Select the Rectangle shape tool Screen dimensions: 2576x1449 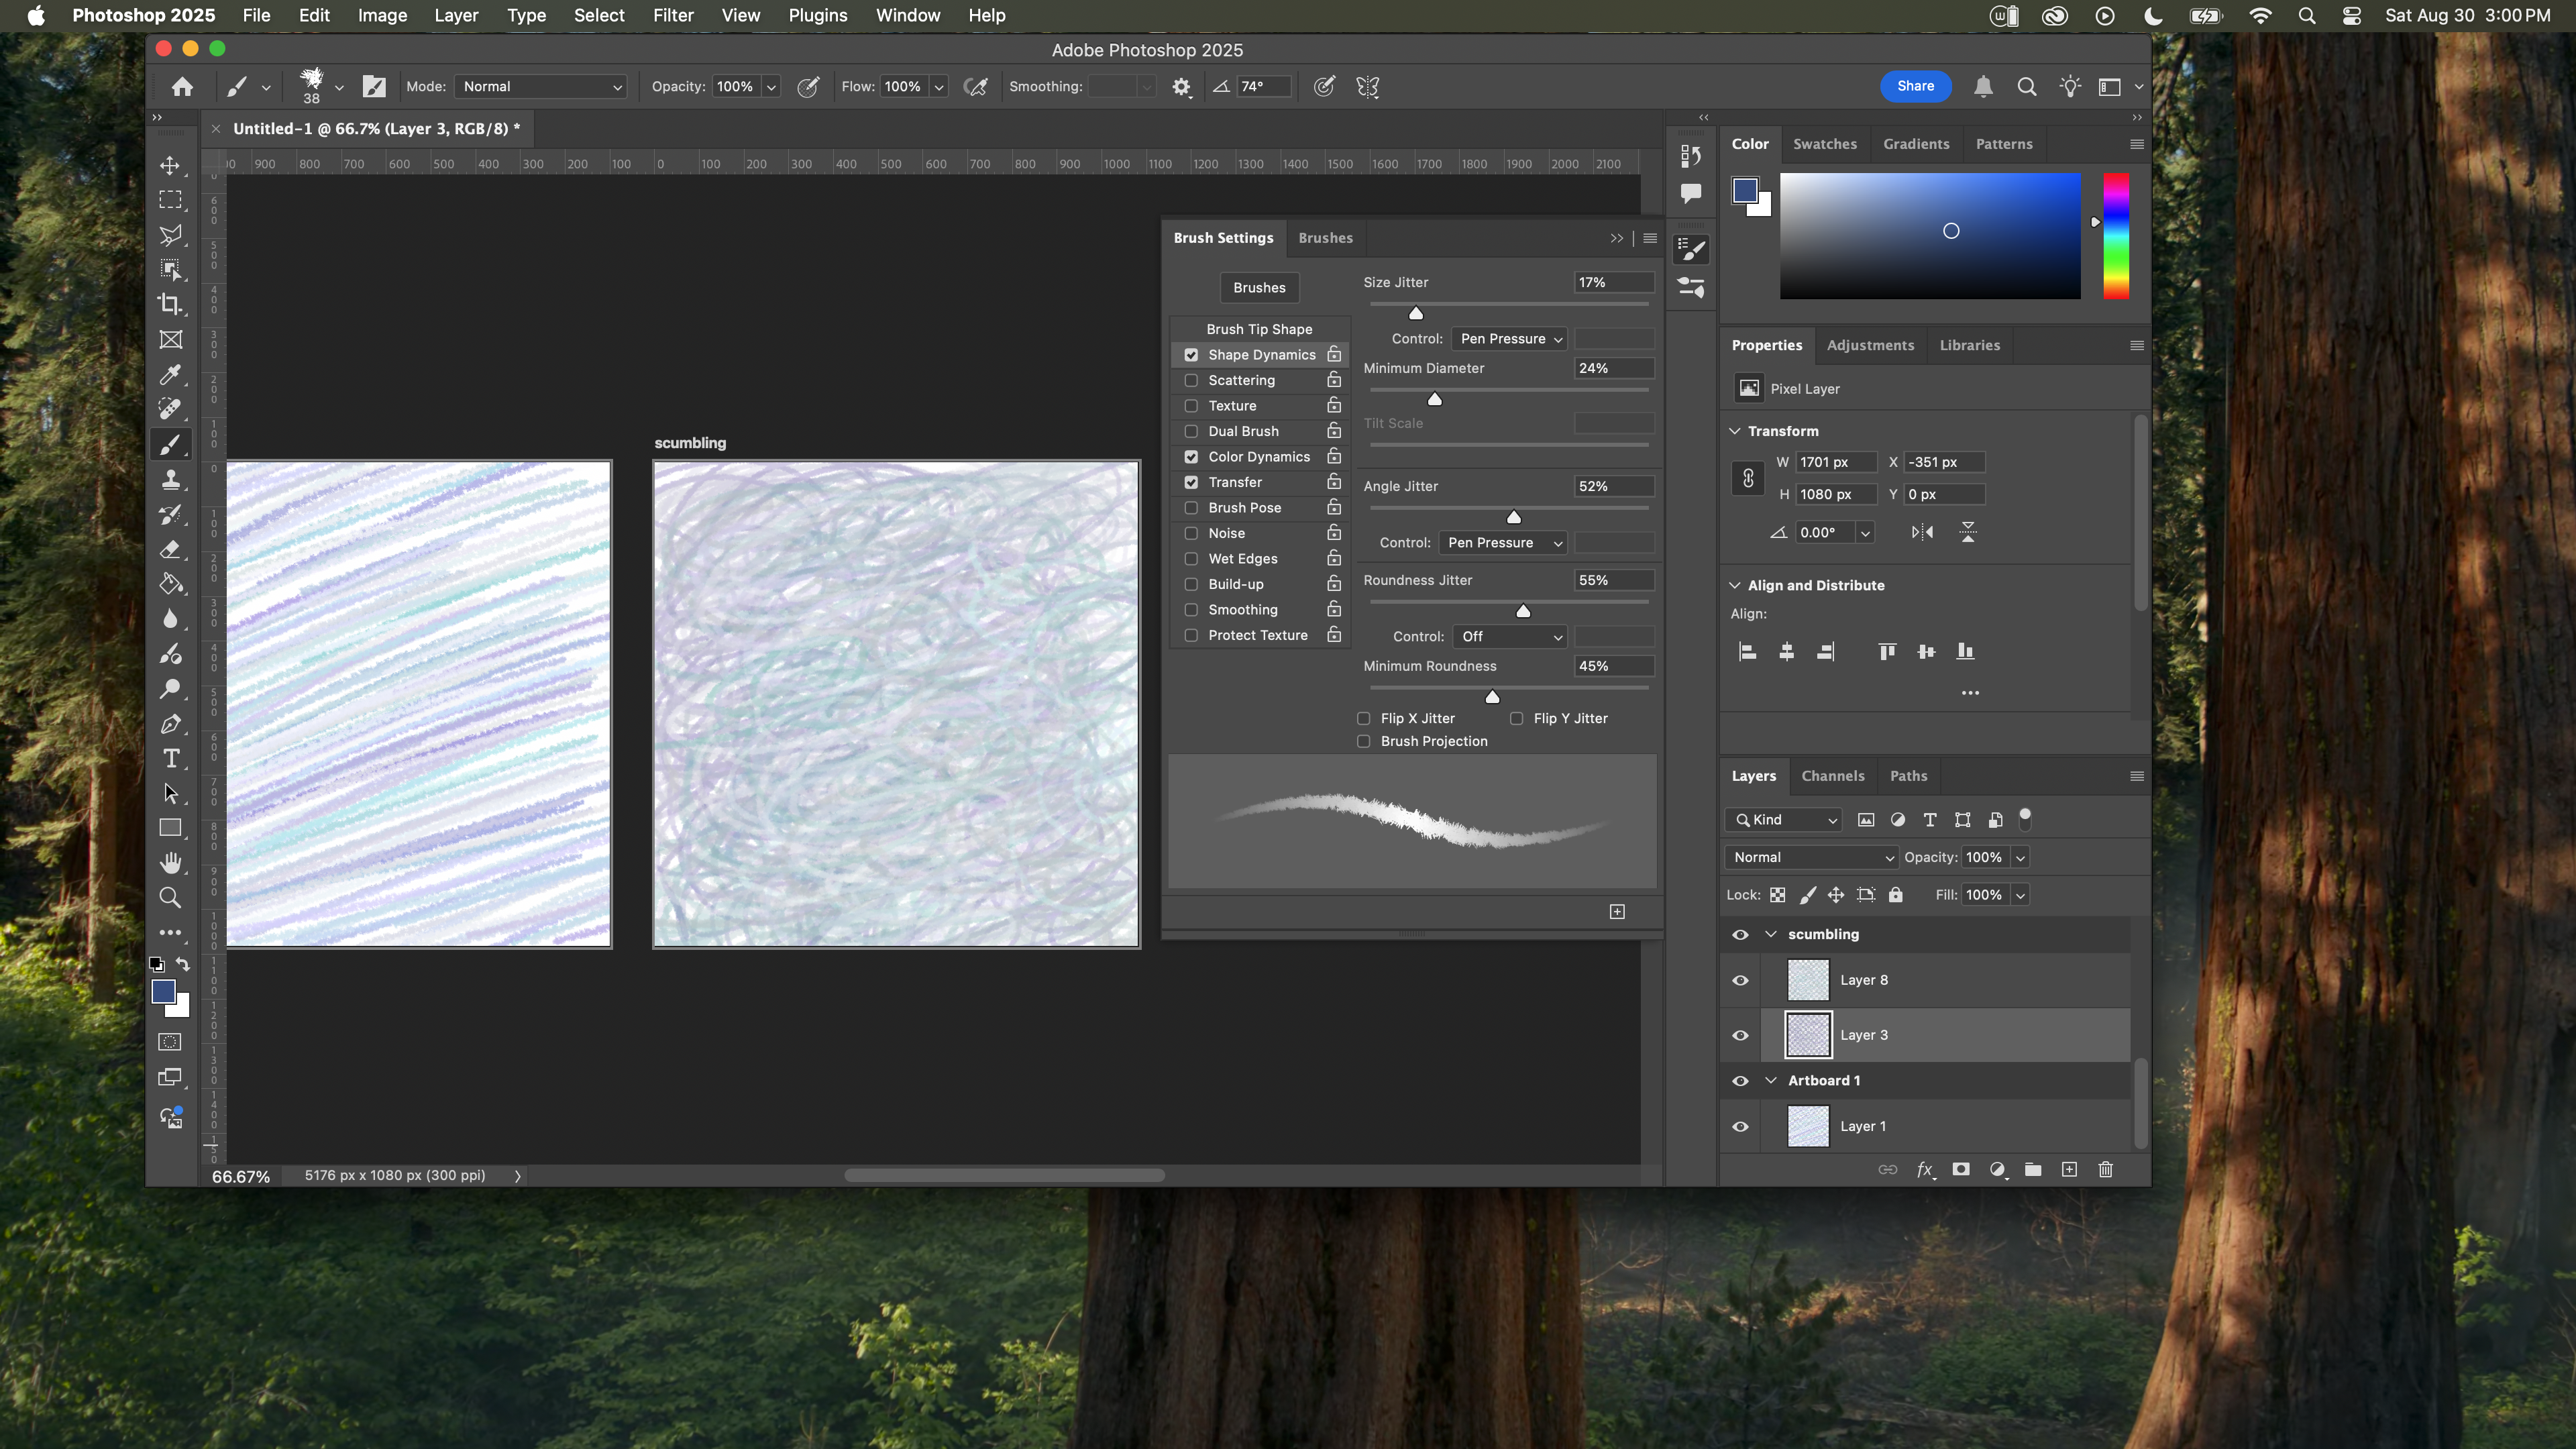point(171,828)
